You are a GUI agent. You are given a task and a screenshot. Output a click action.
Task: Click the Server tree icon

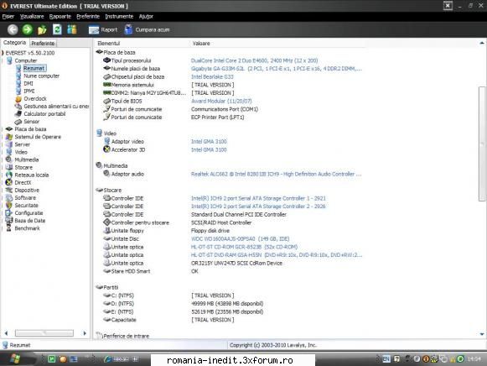tap(9, 144)
